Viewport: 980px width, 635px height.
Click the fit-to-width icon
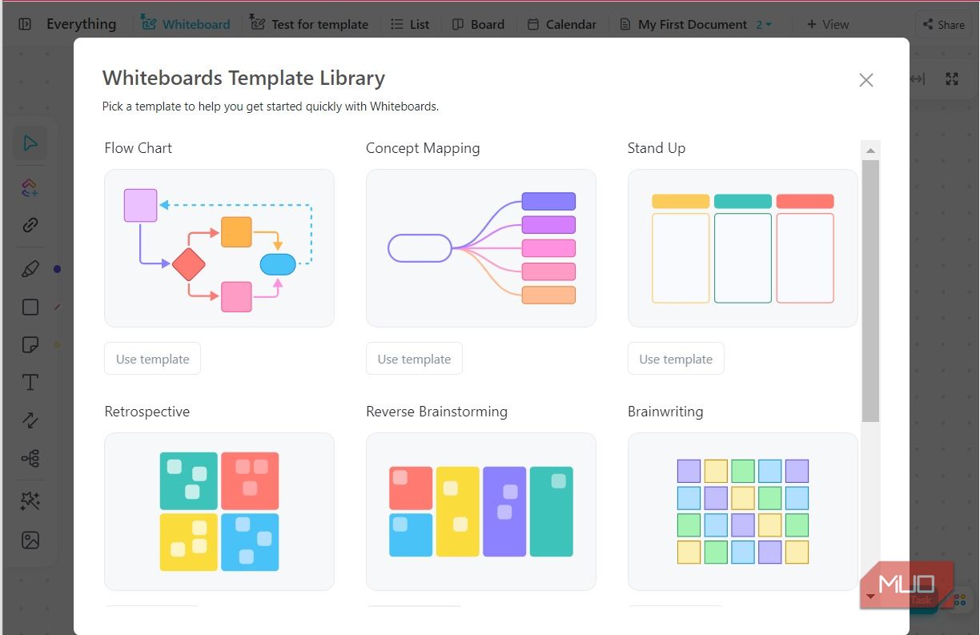tap(918, 78)
